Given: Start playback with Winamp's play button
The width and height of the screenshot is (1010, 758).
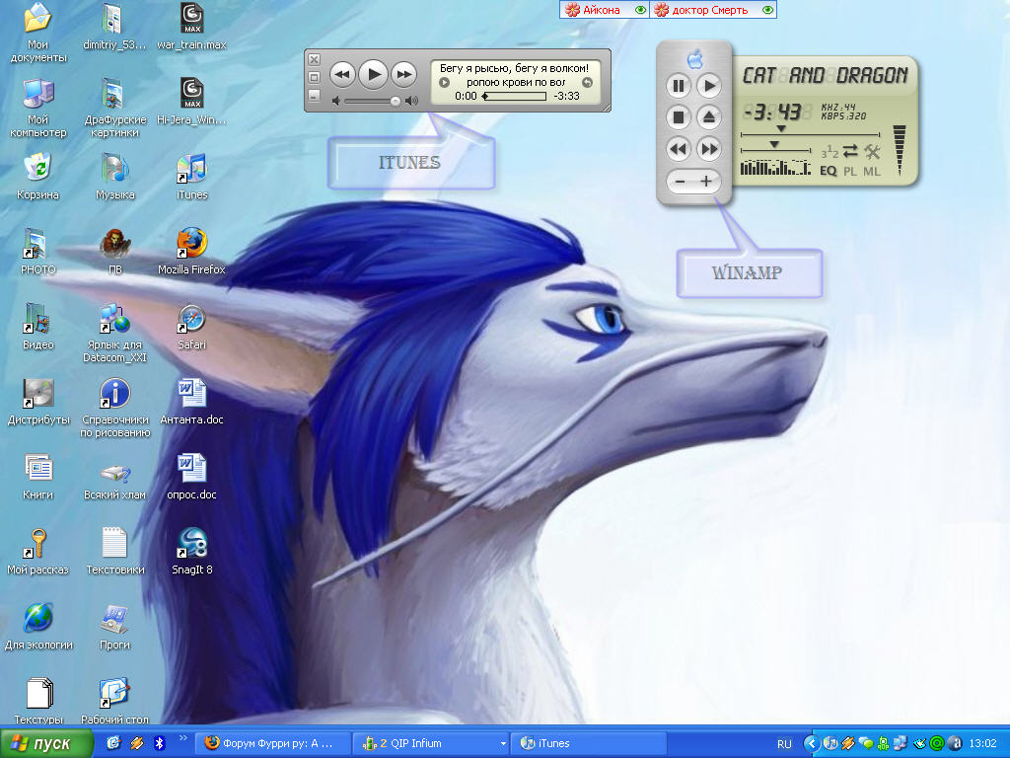Looking at the screenshot, I should 710,86.
